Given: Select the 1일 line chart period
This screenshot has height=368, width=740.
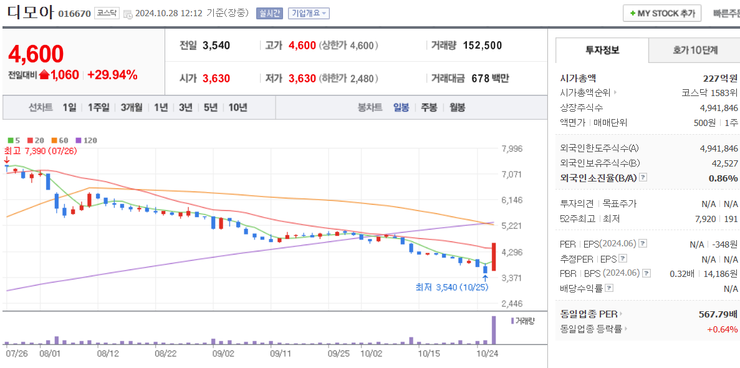Looking at the screenshot, I should click(69, 108).
